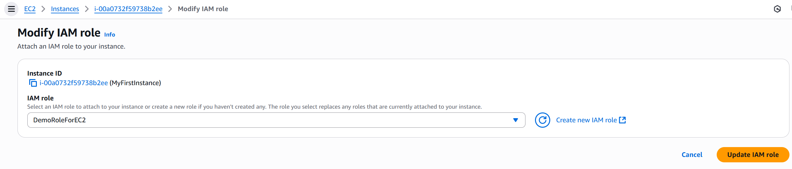This screenshot has height=169, width=792.
Task: Click the chevron before Modify IAM role breadcrumb
Action: pos(170,9)
